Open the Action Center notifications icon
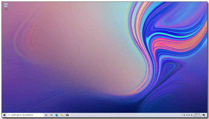Image resolution: width=209 pixels, height=119 pixels. pyautogui.click(x=204, y=115)
